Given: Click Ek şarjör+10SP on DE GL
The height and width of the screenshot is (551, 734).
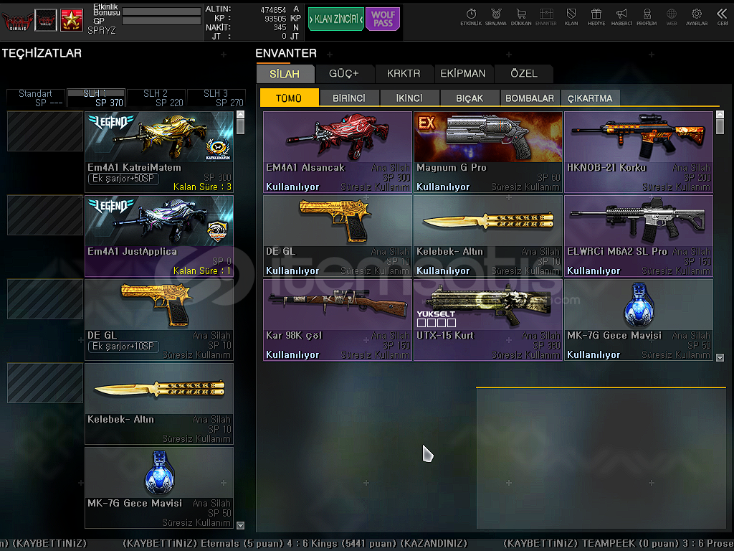Looking at the screenshot, I should (x=123, y=347).
